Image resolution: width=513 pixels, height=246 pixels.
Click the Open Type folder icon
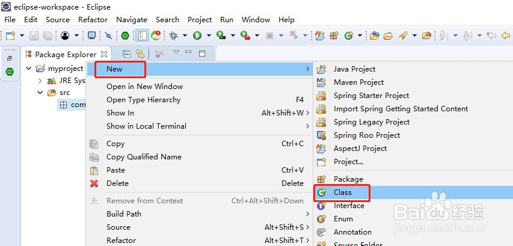pos(374,35)
